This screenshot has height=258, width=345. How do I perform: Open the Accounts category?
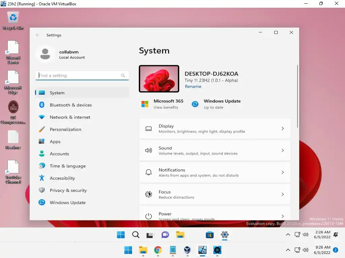[82, 154]
